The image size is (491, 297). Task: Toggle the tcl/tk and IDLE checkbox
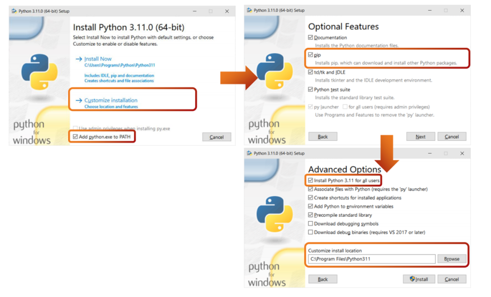(x=311, y=72)
